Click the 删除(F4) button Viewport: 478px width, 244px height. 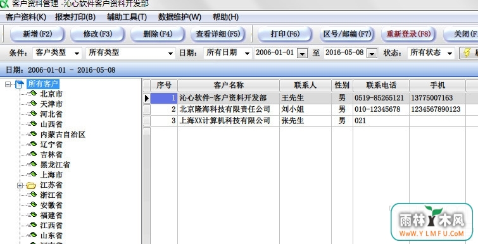pos(158,34)
